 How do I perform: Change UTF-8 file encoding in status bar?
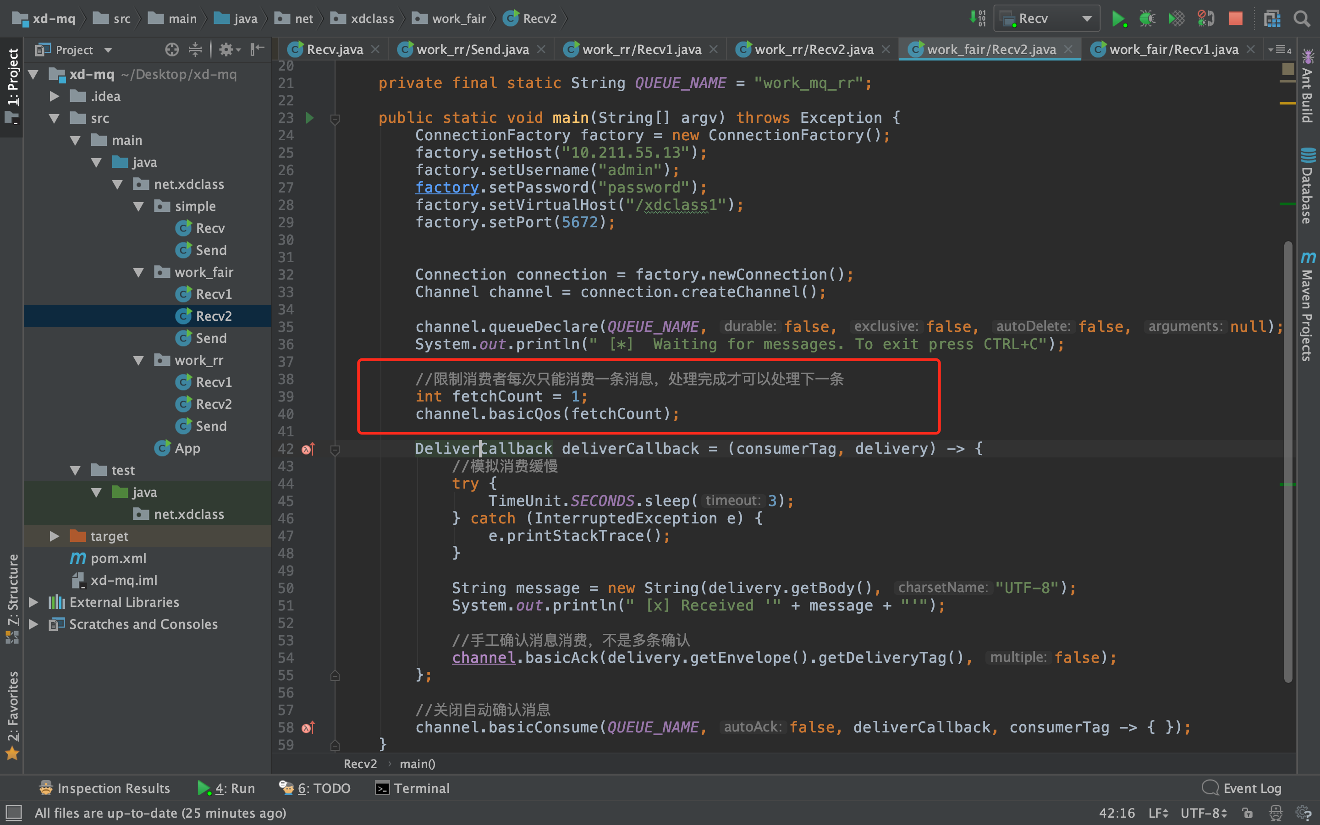1203,813
